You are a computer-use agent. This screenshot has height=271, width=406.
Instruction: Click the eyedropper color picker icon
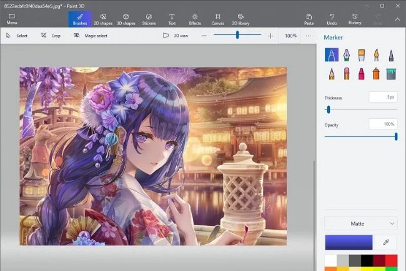(x=385, y=242)
